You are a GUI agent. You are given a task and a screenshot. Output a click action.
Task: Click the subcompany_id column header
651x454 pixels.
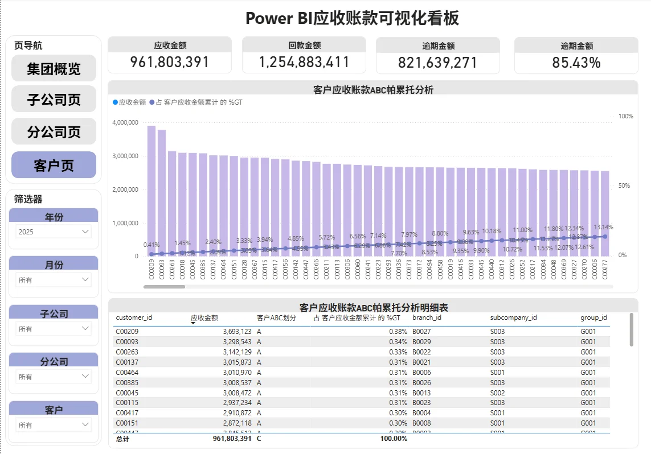(x=513, y=317)
